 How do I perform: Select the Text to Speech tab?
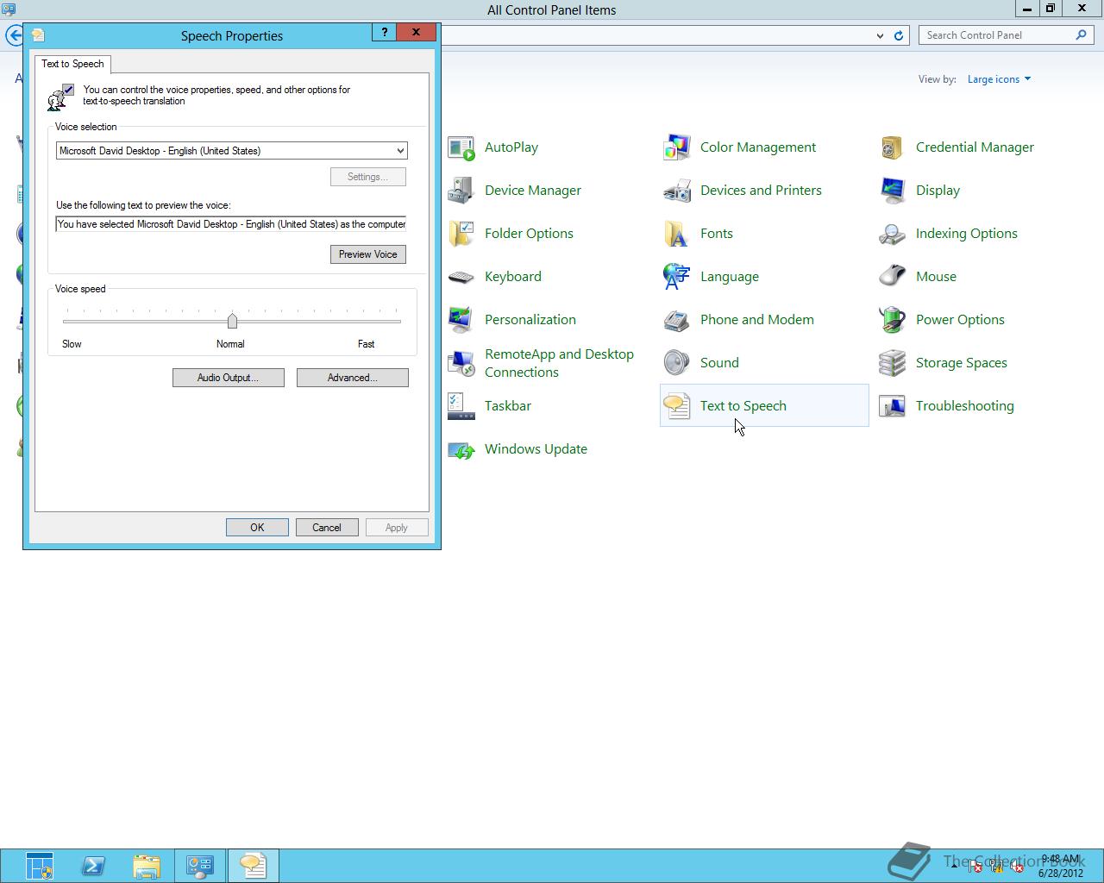click(x=72, y=64)
